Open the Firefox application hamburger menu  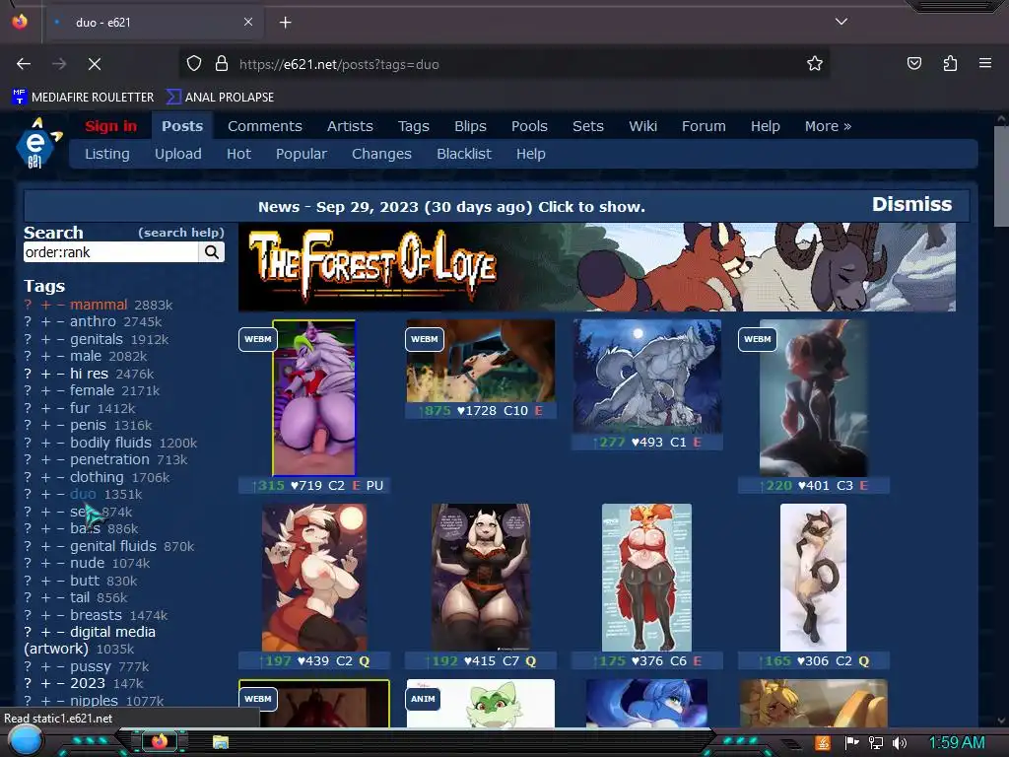coord(985,64)
